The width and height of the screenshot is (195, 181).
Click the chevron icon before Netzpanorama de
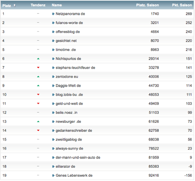[x=53, y=14]
